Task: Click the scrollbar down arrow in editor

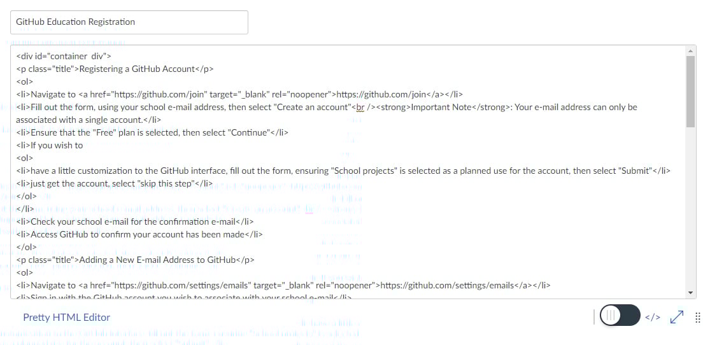Action: (x=690, y=292)
